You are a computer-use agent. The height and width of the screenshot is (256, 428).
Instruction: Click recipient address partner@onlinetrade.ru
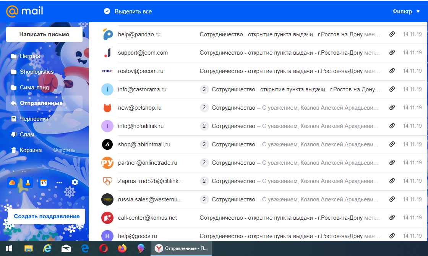tap(148, 163)
